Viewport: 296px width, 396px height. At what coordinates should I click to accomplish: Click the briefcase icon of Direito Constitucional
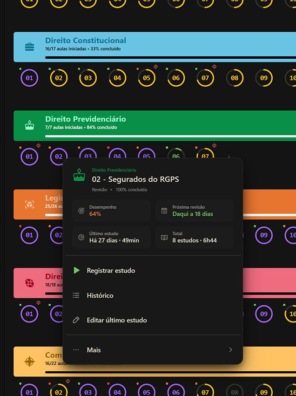coord(29,47)
